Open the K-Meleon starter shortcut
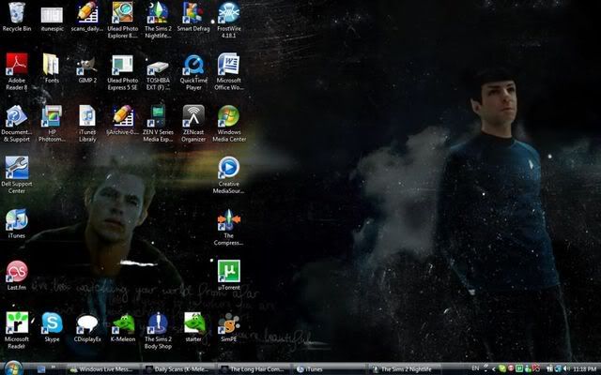The height and width of the screenshot is (375, 601). (193, 327)
